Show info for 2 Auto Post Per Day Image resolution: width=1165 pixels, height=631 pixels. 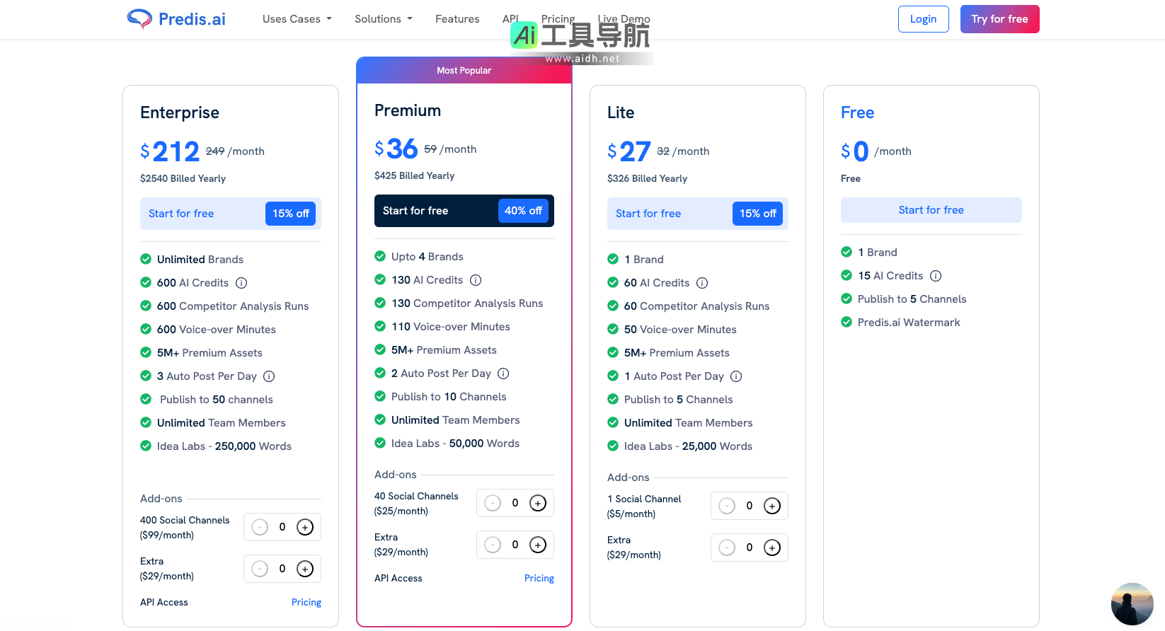point(503,374)
